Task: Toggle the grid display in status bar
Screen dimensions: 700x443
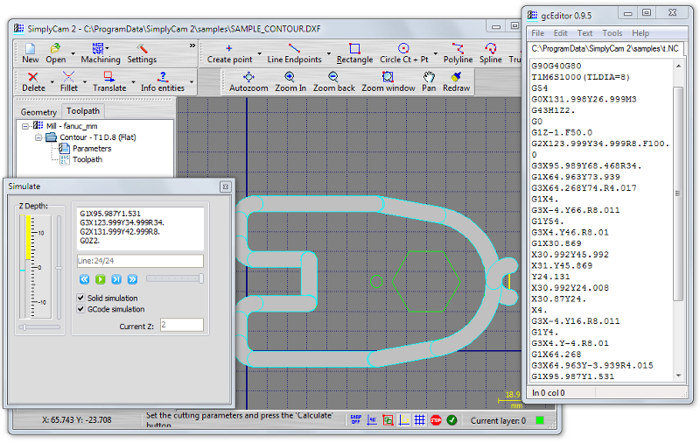Action: click(x=419, y=420)
